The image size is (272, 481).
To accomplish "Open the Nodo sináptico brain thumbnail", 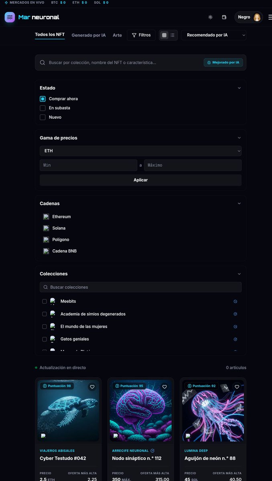I will coord(140,411).
